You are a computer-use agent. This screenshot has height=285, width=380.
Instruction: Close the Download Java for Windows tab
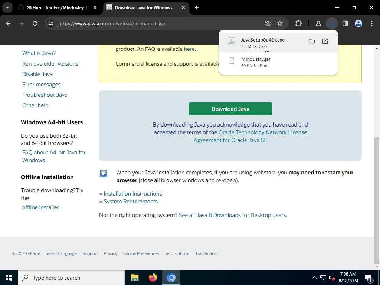click(x=183, y=7)
